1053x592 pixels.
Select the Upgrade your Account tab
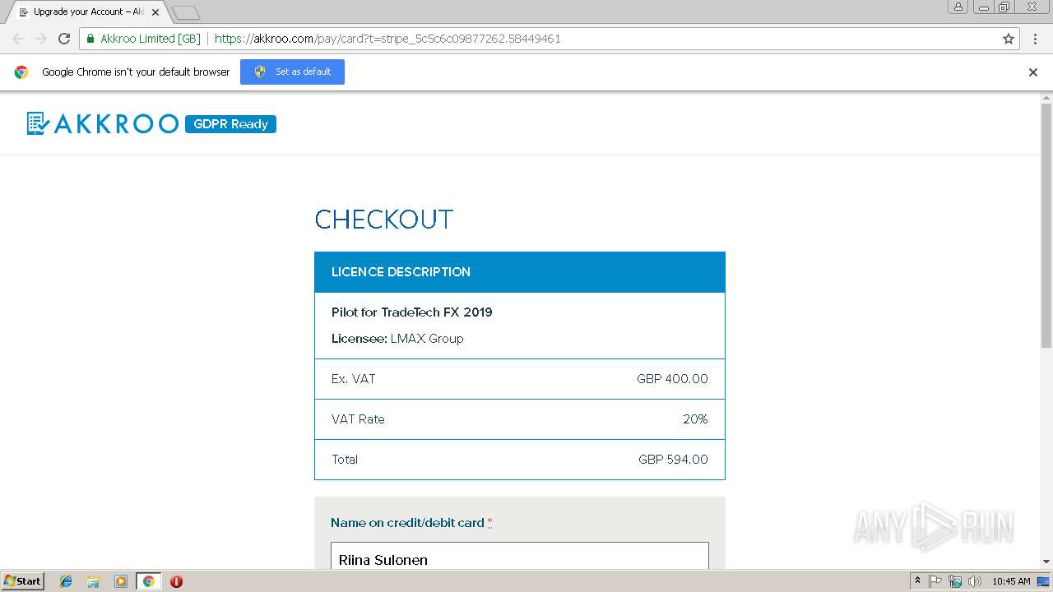pos(86,12)
